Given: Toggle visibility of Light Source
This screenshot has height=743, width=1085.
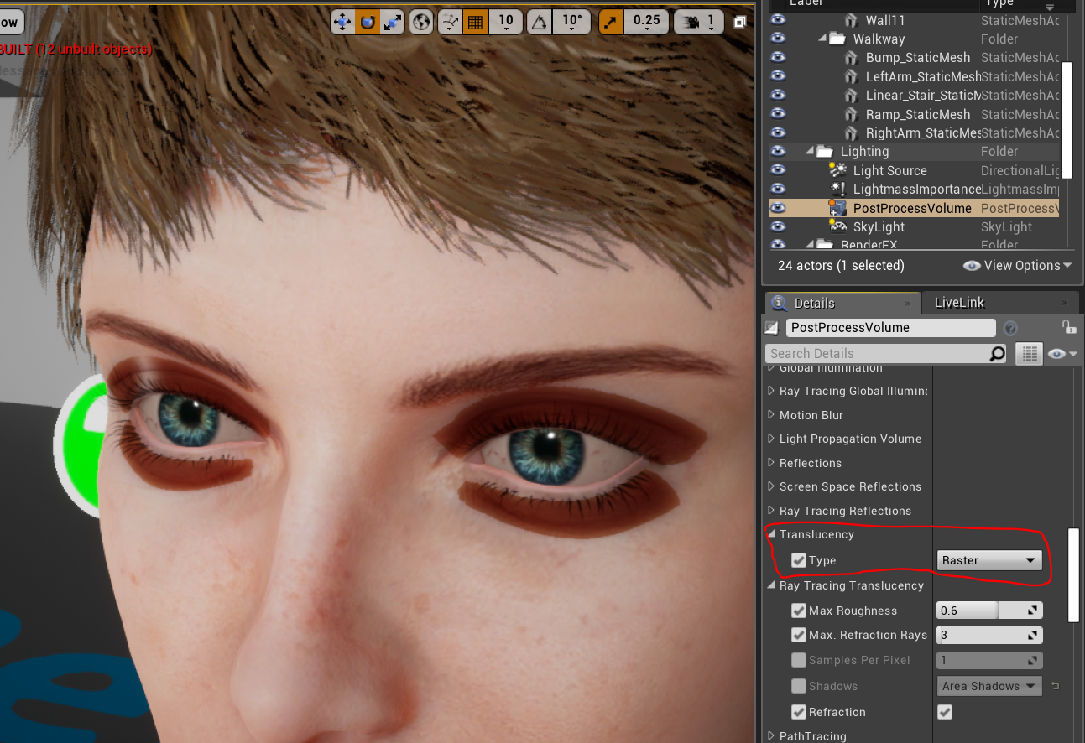Looking at the screenshot, I should pos(778,170).
